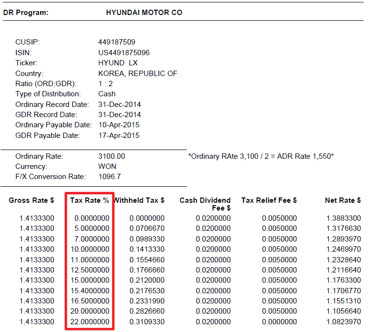Click the F/X Conversion Rate 1096.7

(x=109, y=176)
